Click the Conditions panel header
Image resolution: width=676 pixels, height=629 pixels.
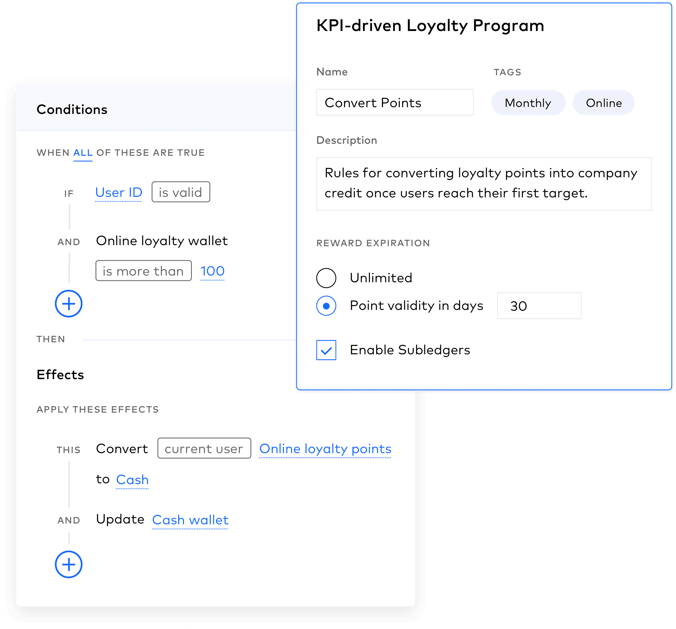(x=72, y=109)
